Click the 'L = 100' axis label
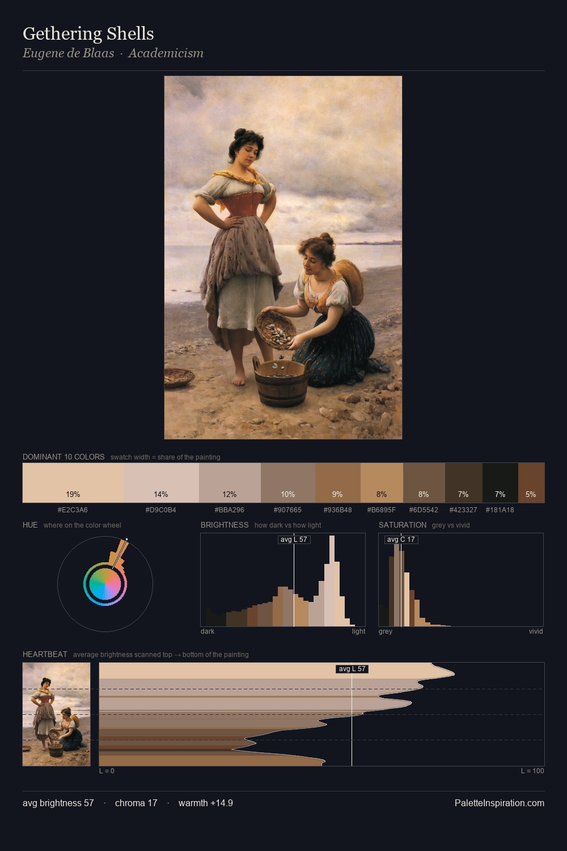This screenshot has width=567, height=851. [532, 771]
